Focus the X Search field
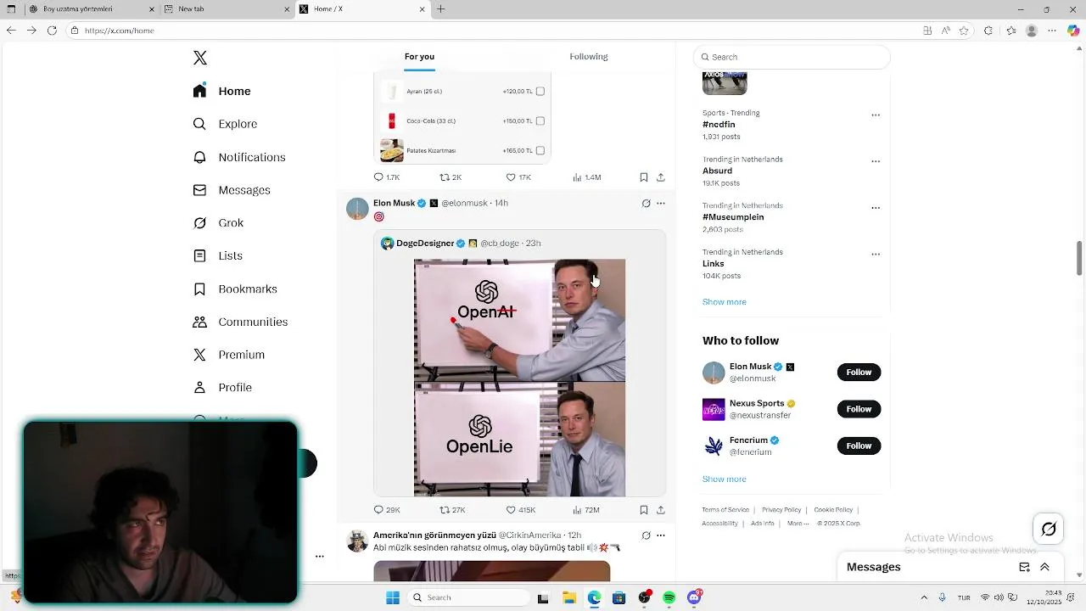This screenshot has width=1086, height=611. pos(792,57)
